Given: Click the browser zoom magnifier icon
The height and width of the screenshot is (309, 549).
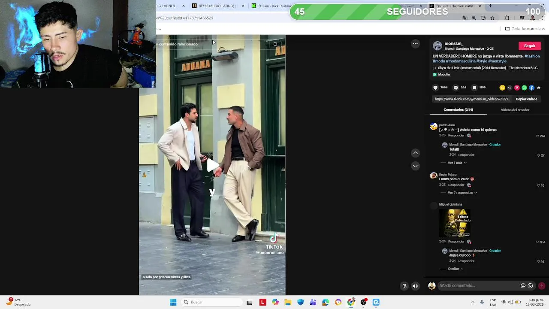Looking at the screenshot, I should pyautogui.click(x=474, y=18).
